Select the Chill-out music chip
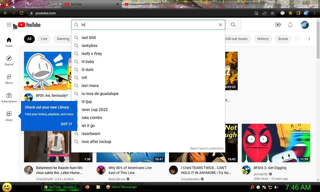 coord(238,39)
